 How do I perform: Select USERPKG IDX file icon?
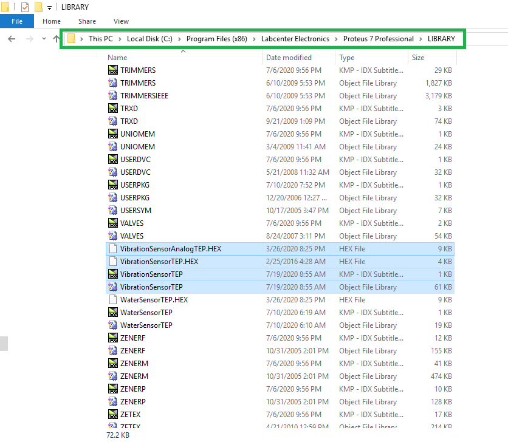click(x=113, y=185)
